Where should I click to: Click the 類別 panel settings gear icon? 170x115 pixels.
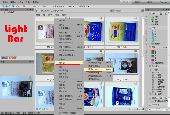tap(161, 13)
